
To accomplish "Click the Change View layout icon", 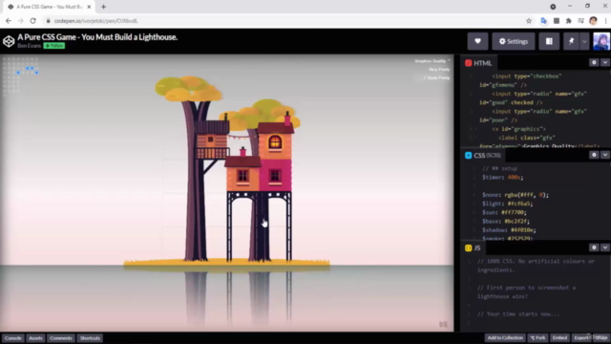I will coord(549,41).
